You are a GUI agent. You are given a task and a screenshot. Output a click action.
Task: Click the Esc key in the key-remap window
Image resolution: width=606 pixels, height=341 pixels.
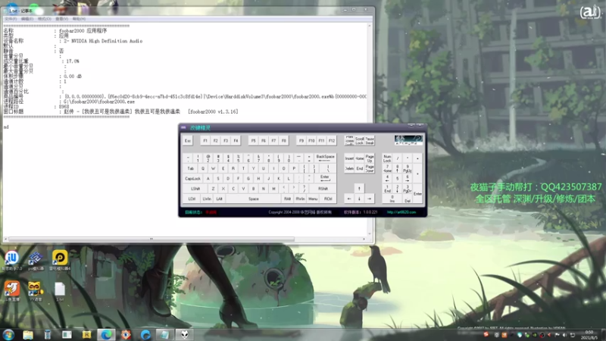tap(187, 141)
